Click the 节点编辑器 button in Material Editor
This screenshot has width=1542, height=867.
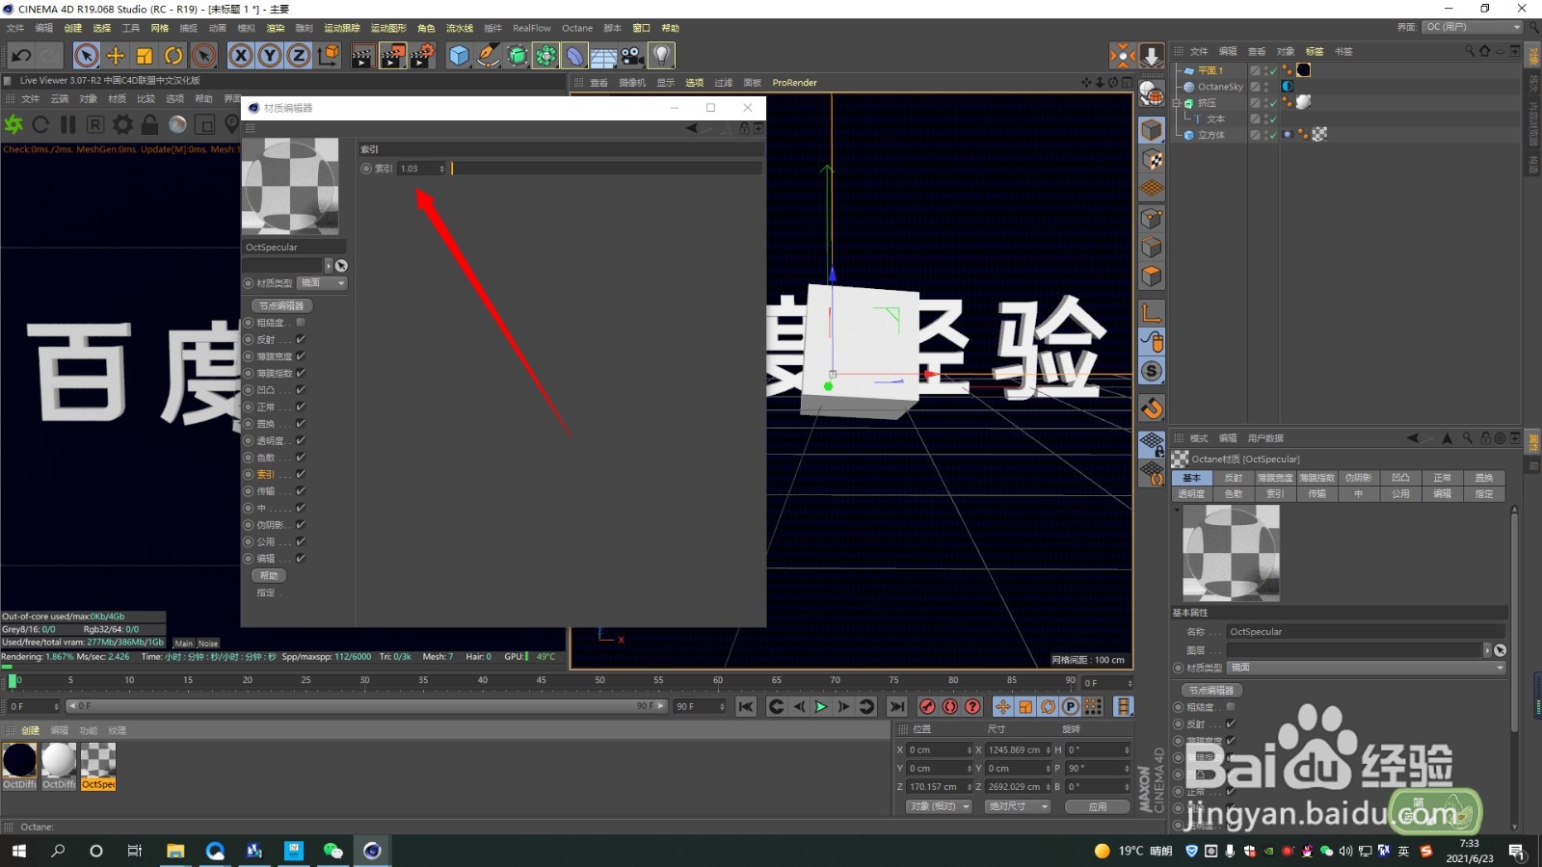(x=281, y=305)
